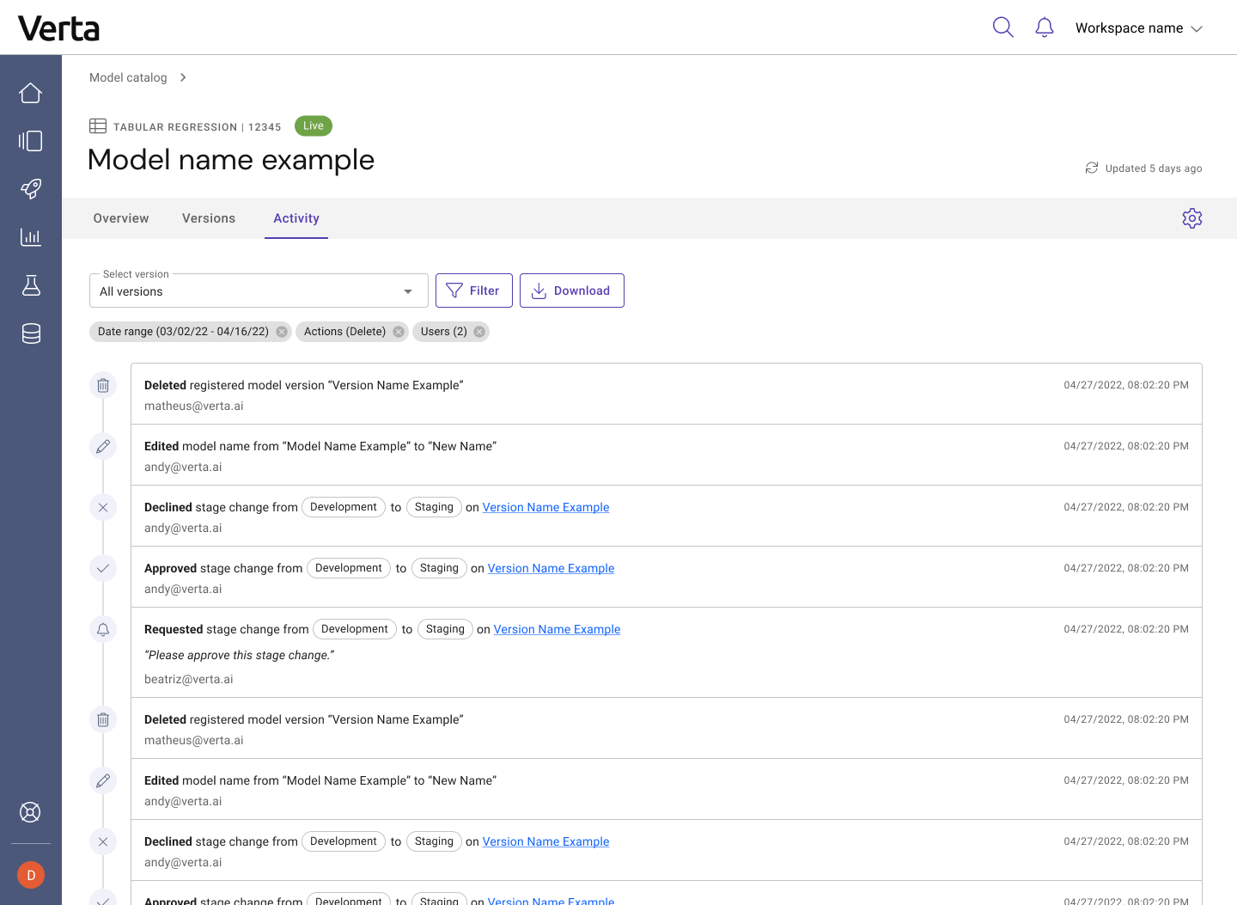This screenshot has height=905, width=1237.
Task: Open the user avatar D
Action: (31, 875)
